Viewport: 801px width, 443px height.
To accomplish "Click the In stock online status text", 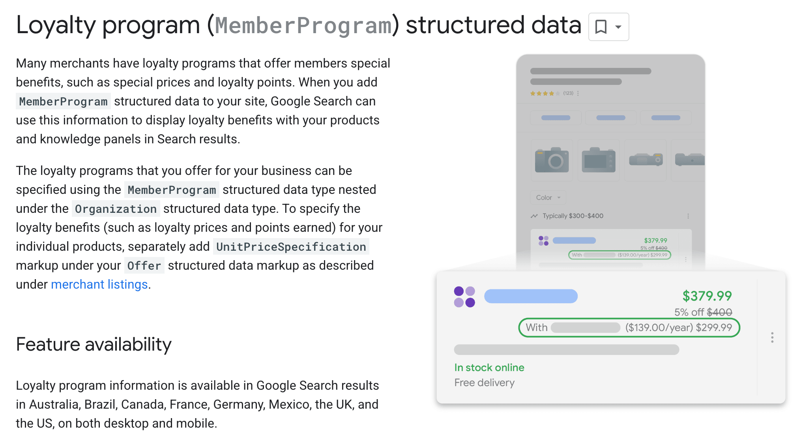I will click(489, 367).
